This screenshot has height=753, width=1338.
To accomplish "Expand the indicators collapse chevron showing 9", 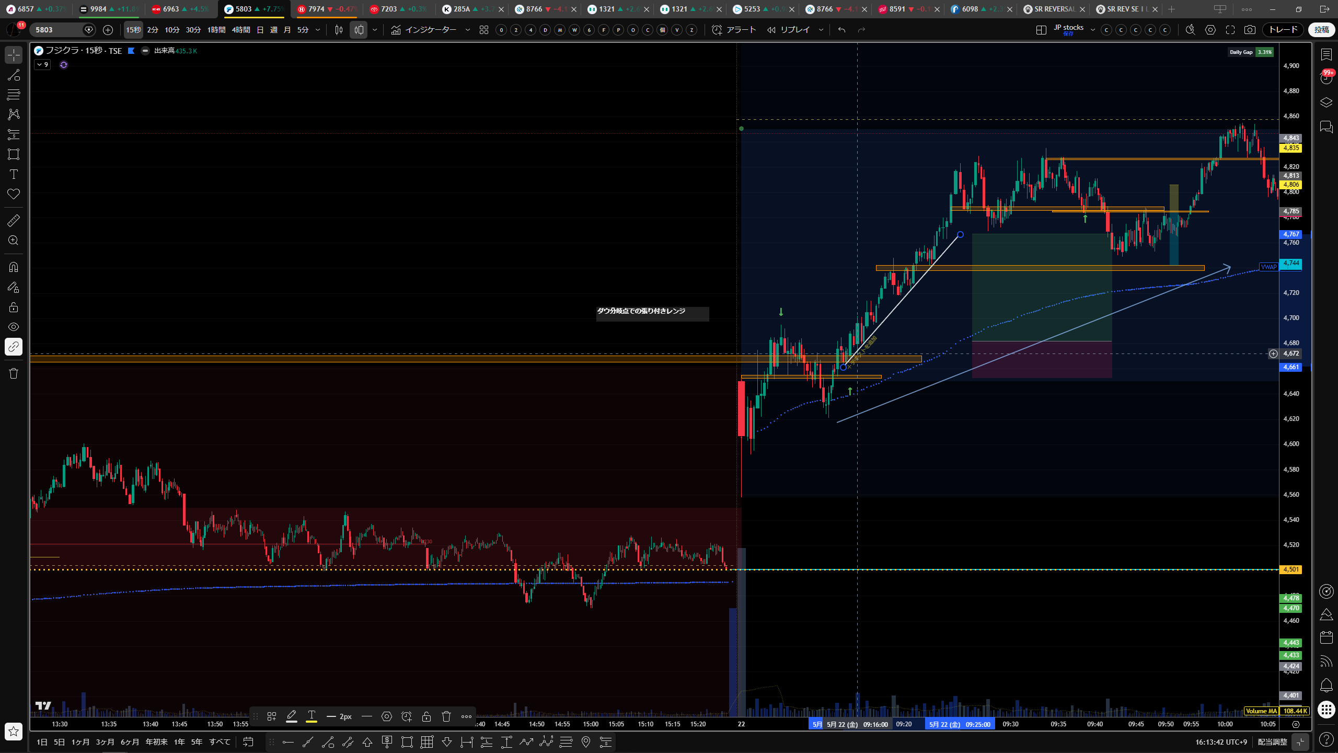I will pos(42,65).
